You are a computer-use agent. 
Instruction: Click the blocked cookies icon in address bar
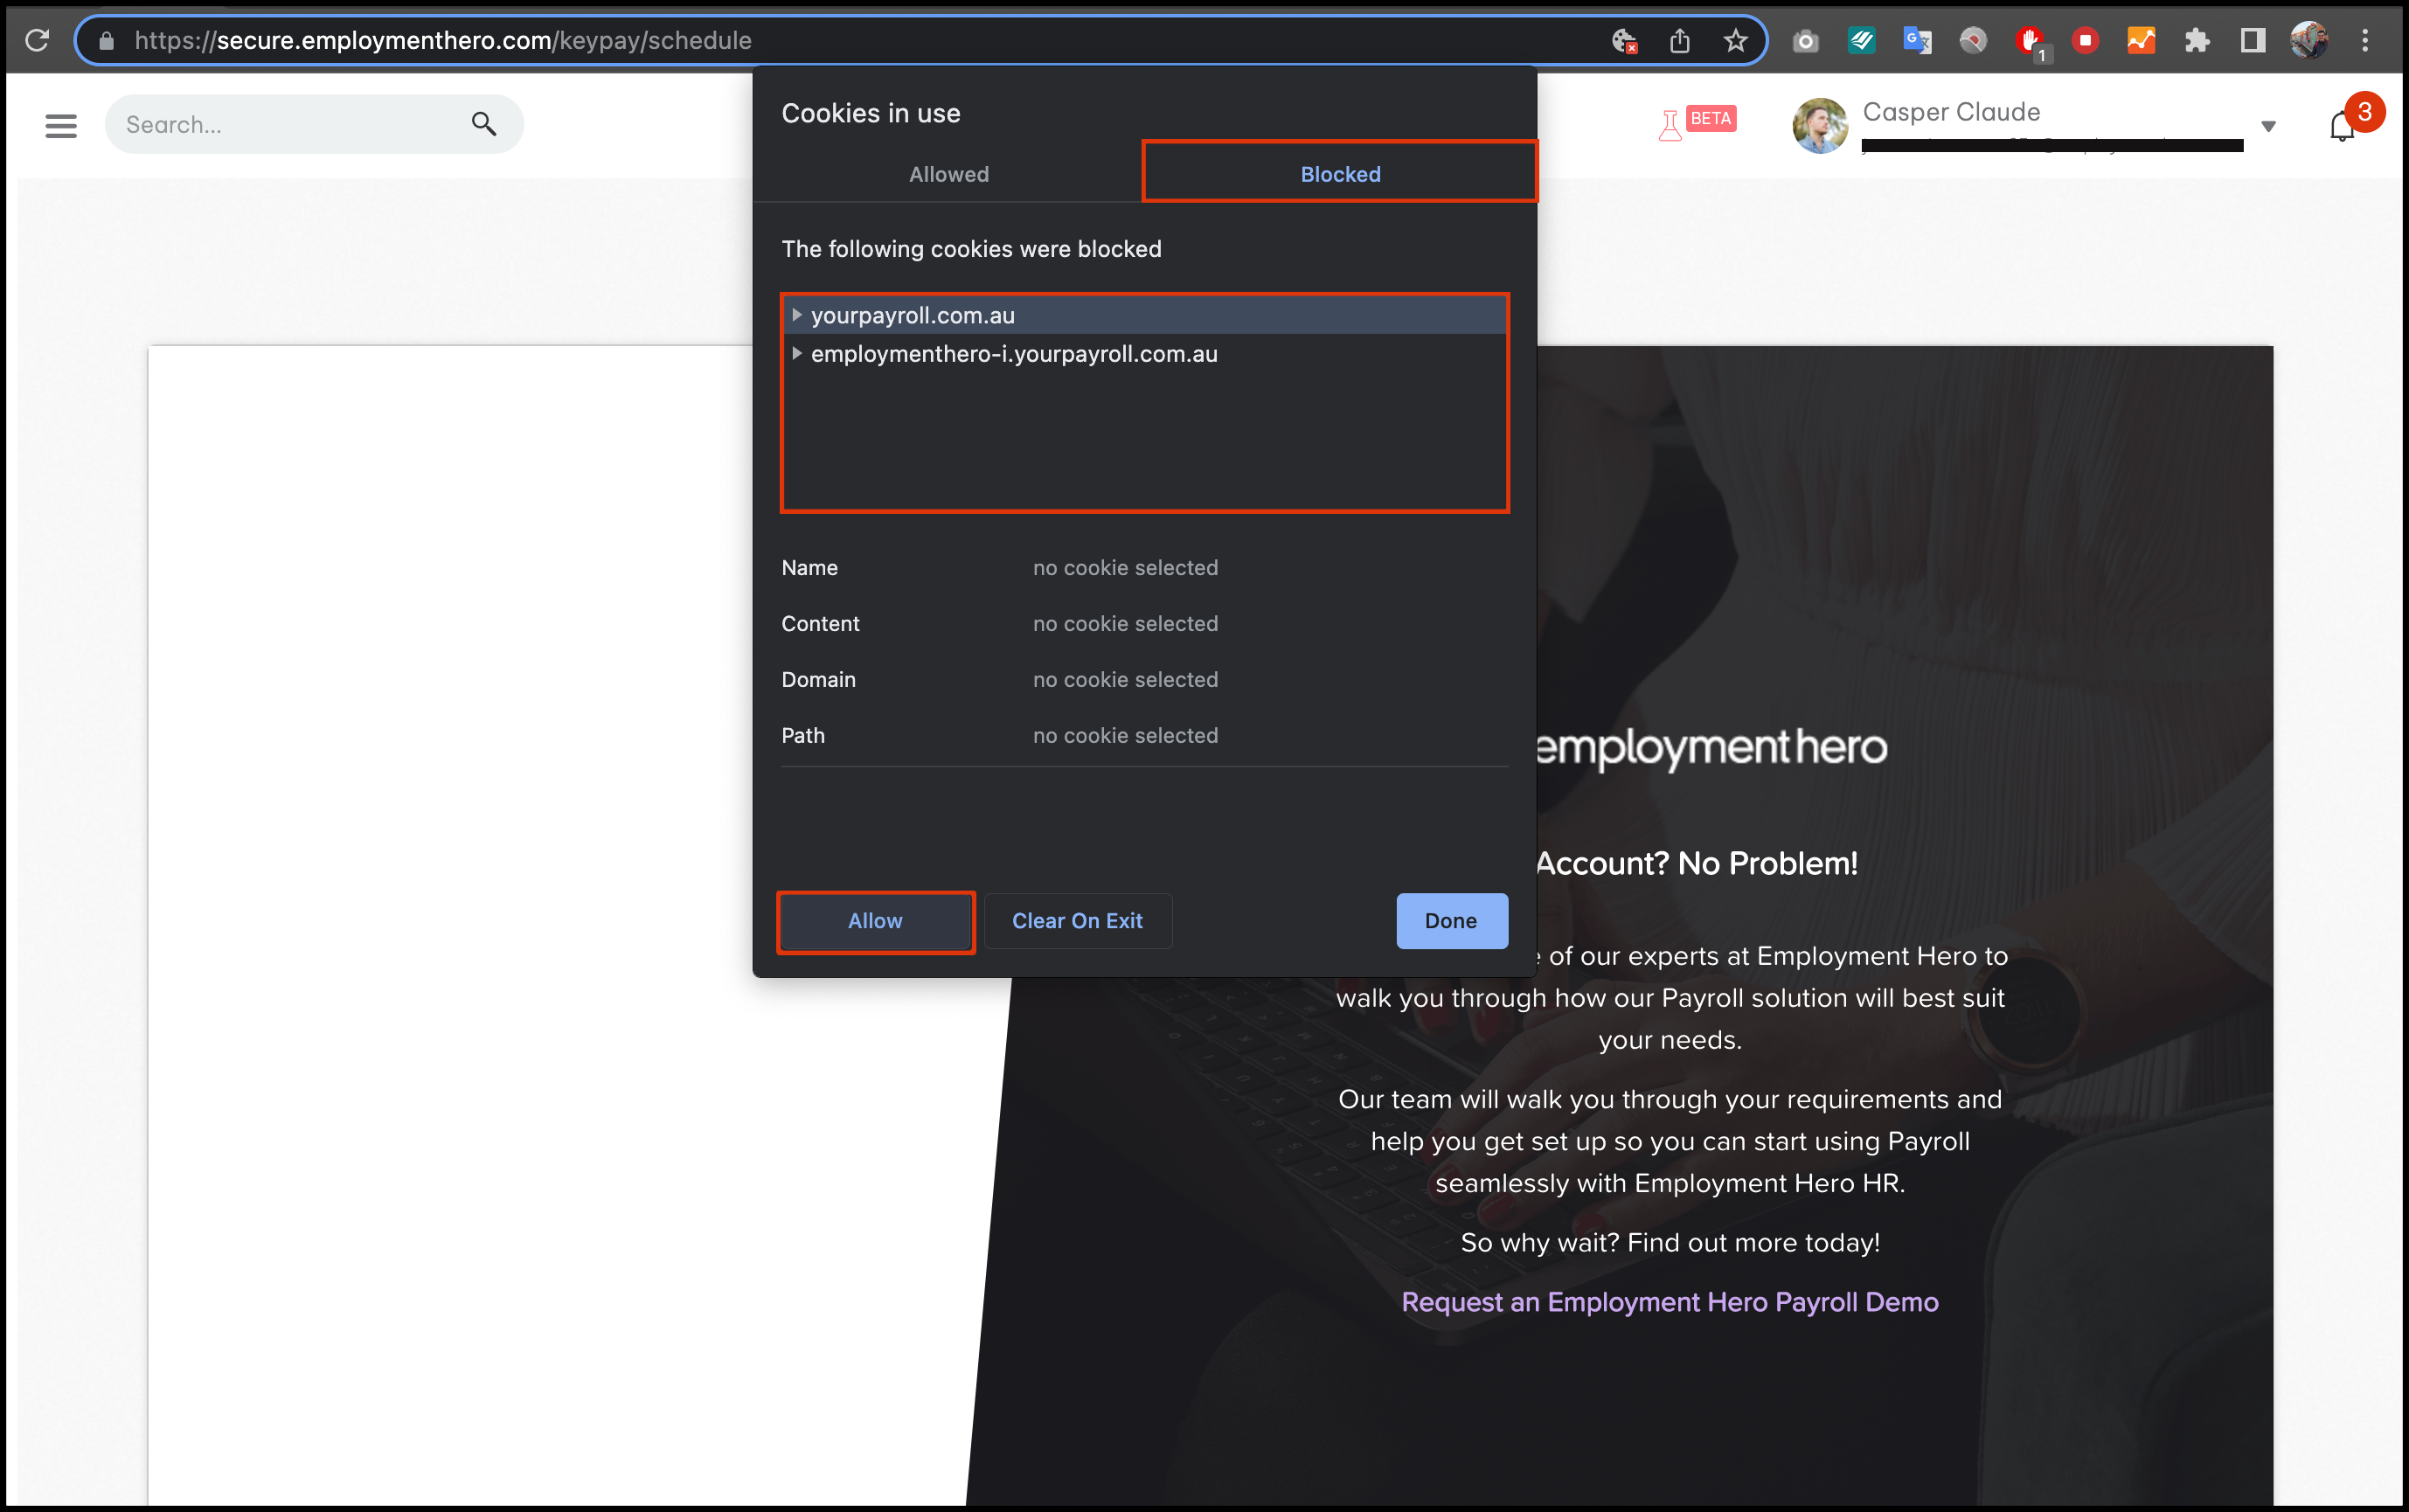[1623, 41]
